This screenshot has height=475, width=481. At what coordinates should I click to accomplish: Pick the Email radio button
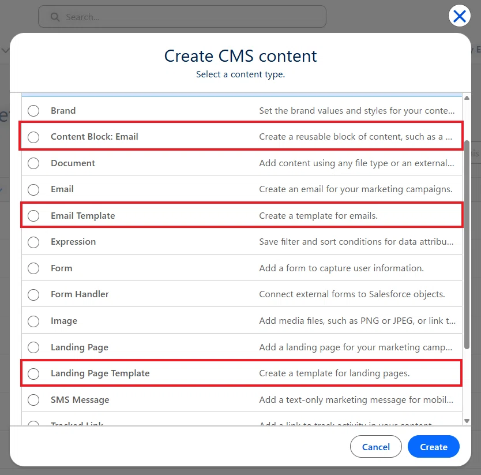(x=33, y=189)
